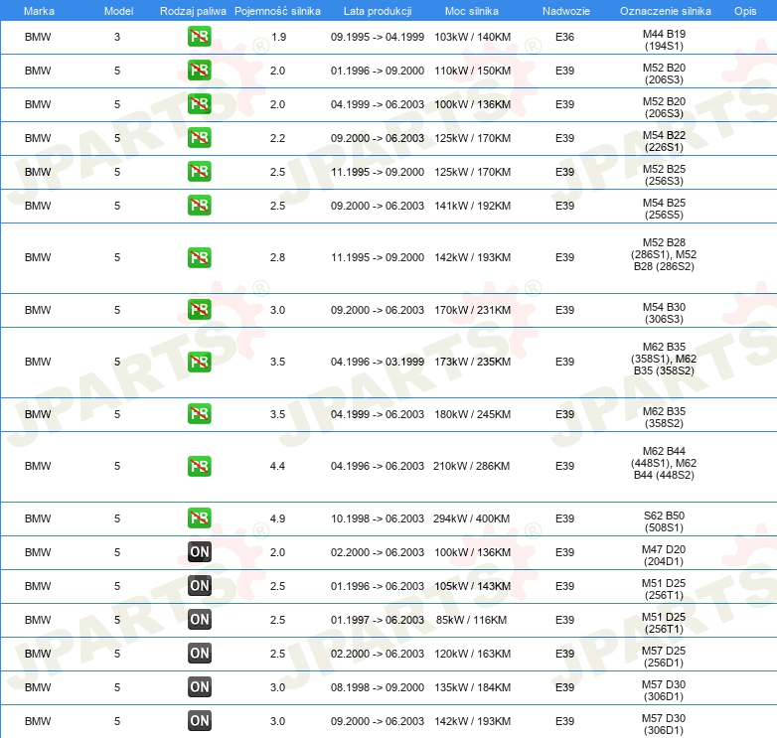The image size is (777, 738).
Task: Click petrol icon for the 110kW / 150KM row
Action: (x=199, y=71)
